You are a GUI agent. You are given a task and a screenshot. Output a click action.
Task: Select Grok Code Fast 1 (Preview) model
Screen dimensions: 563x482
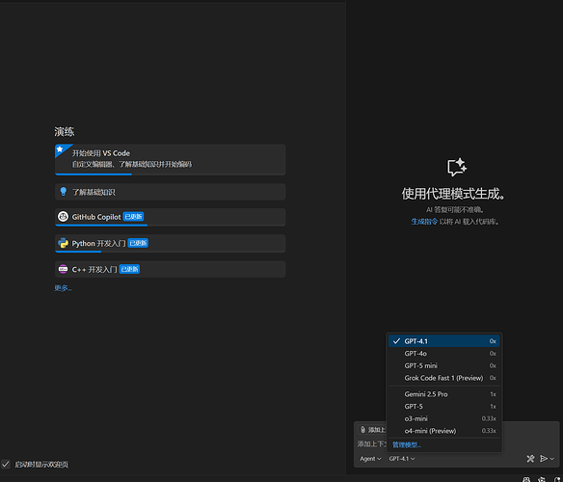[444, 378]
